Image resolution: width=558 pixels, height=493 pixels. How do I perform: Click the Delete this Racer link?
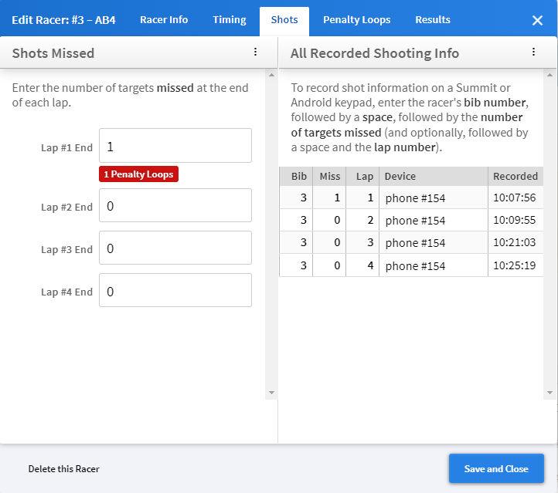(64, 468)
